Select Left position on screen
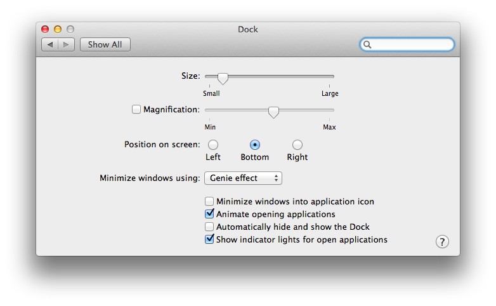The width and height of the screenshot is (496, 306). pyautogui.click(x=213, y=145)
